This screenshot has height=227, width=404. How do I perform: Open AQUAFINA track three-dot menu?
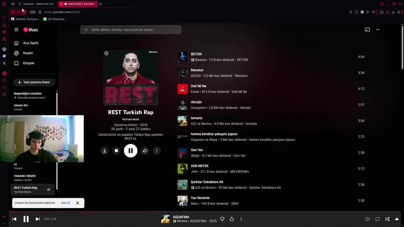point(241,219)
